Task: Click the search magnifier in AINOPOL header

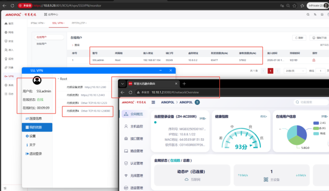Action: 308,14
